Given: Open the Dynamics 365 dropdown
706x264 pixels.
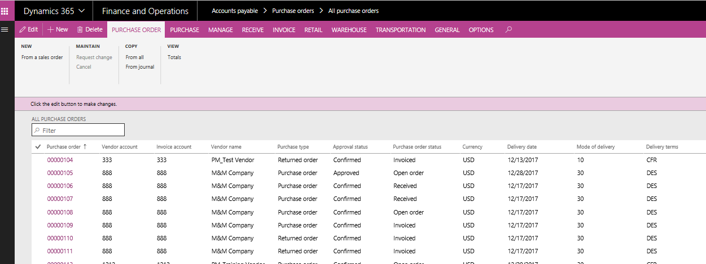Looking at the screenshot, I should click(x=54, y=11).
